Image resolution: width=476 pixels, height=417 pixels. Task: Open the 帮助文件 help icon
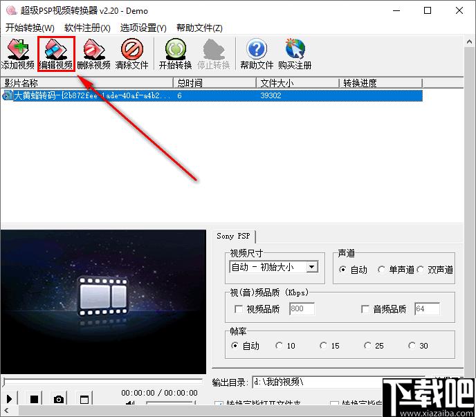click(257, 55)
